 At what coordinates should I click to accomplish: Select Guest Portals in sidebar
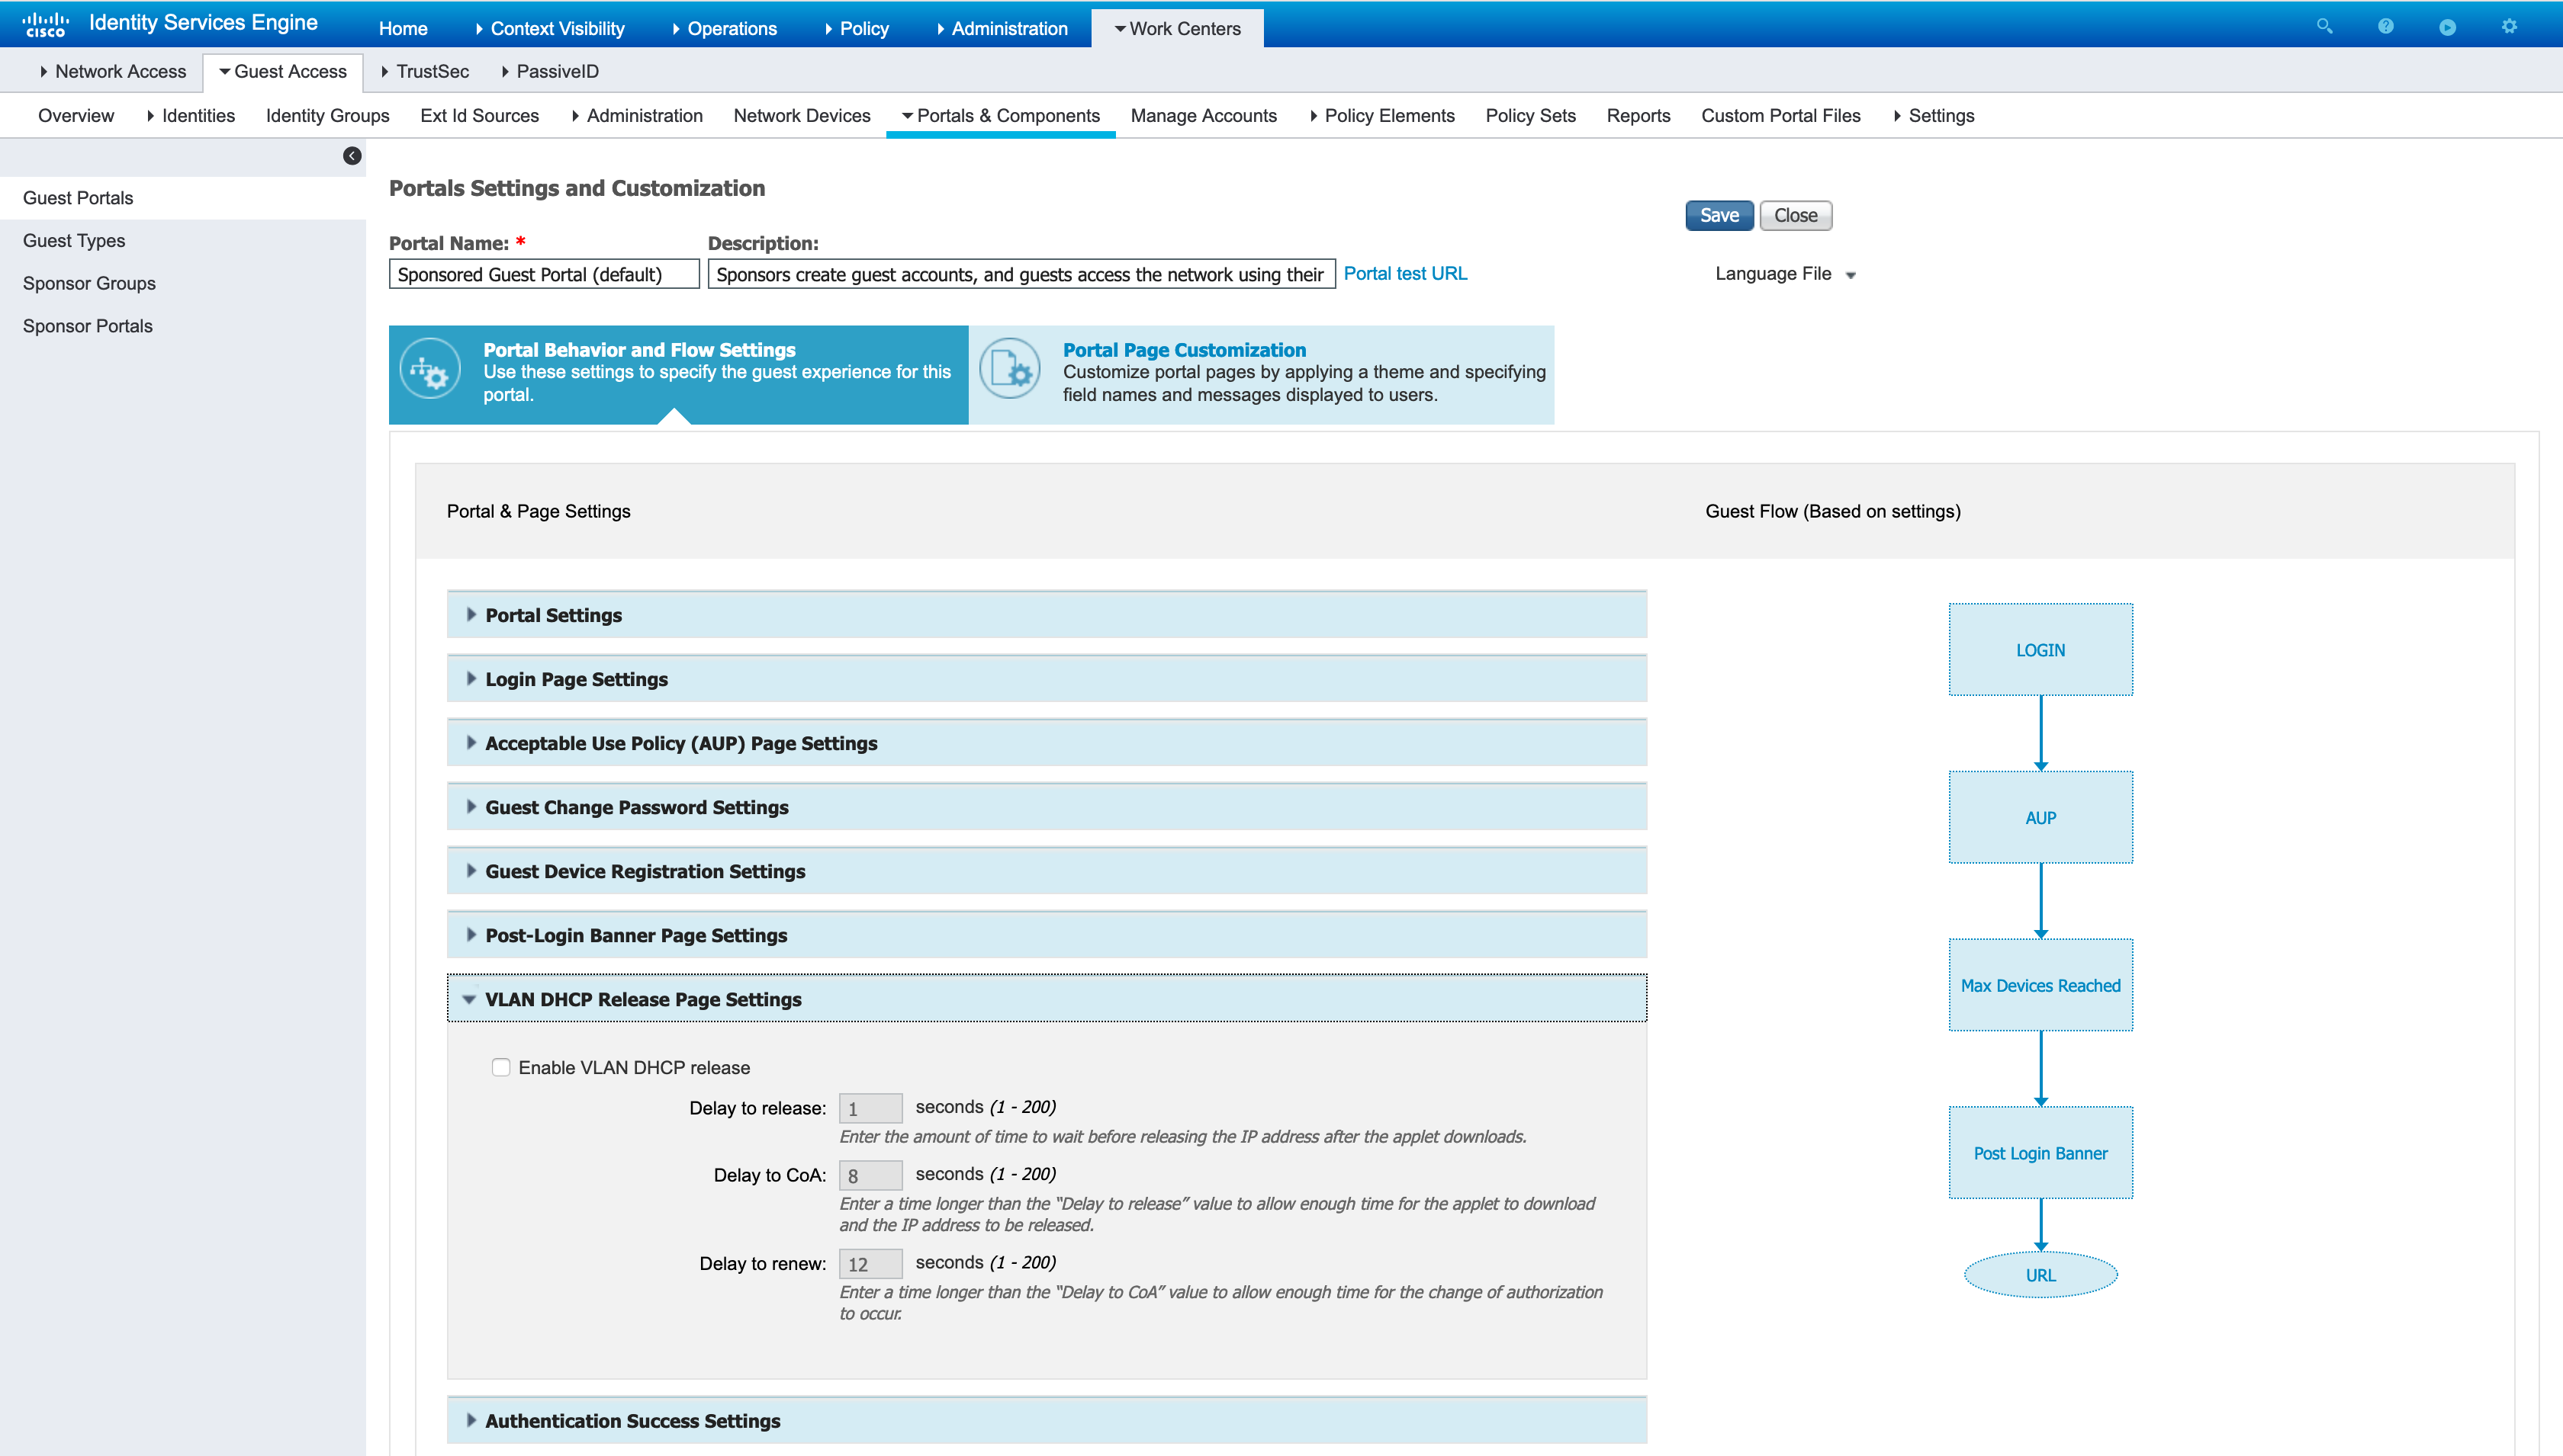[182, 198]
